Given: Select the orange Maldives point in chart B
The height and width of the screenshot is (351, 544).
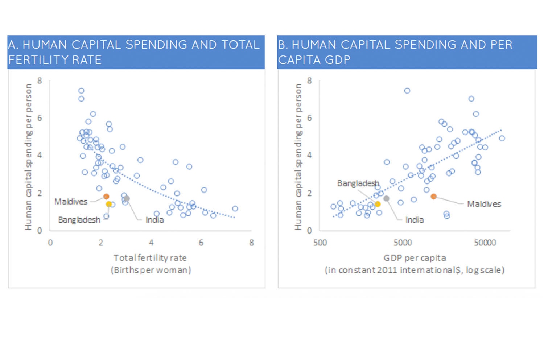Looking at the screenshot, I should tap(433, 197).
